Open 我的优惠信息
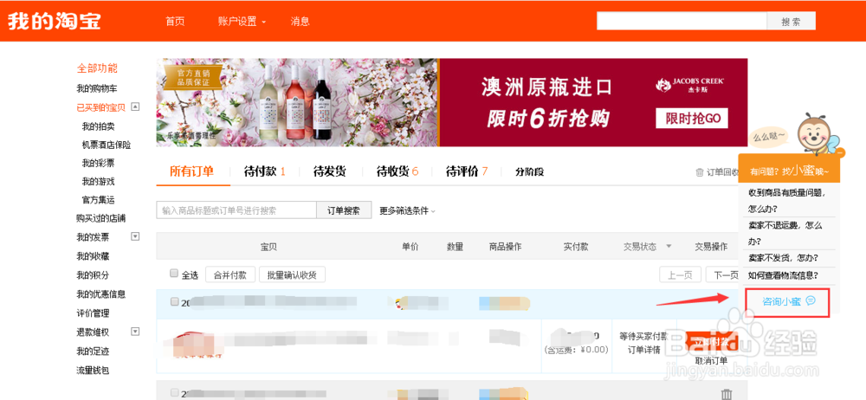The height and width of the screenshot is (400, 866). pos(100,294)
